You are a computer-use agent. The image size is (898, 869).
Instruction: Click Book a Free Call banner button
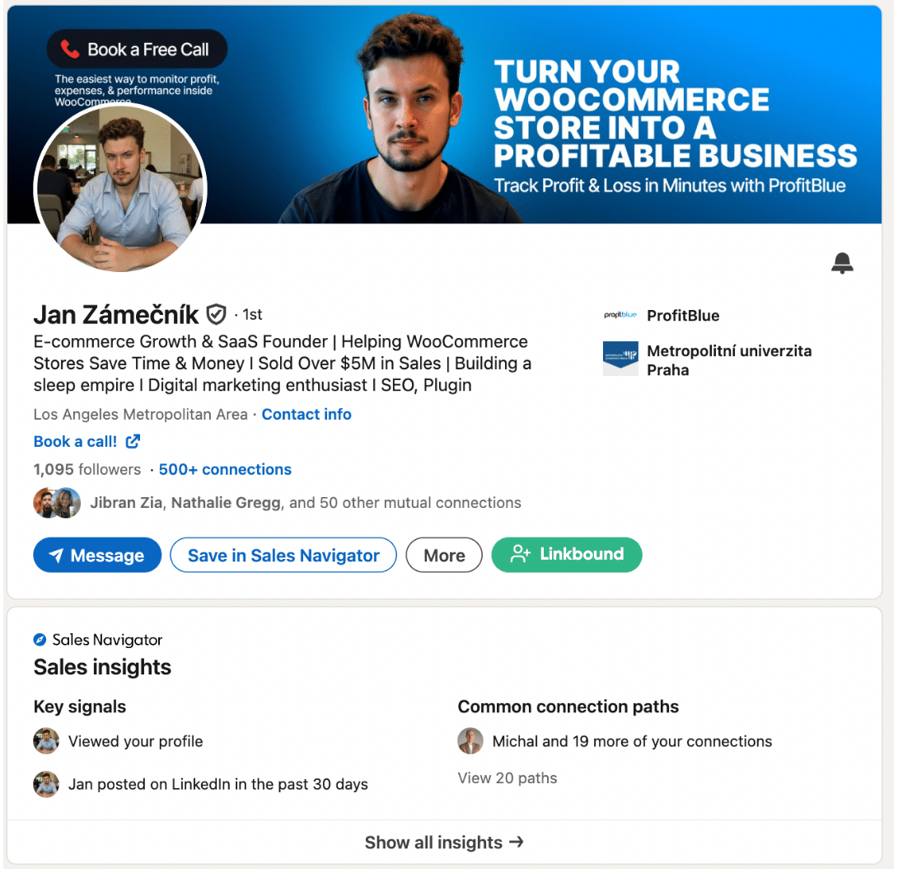tap(137, 49)
